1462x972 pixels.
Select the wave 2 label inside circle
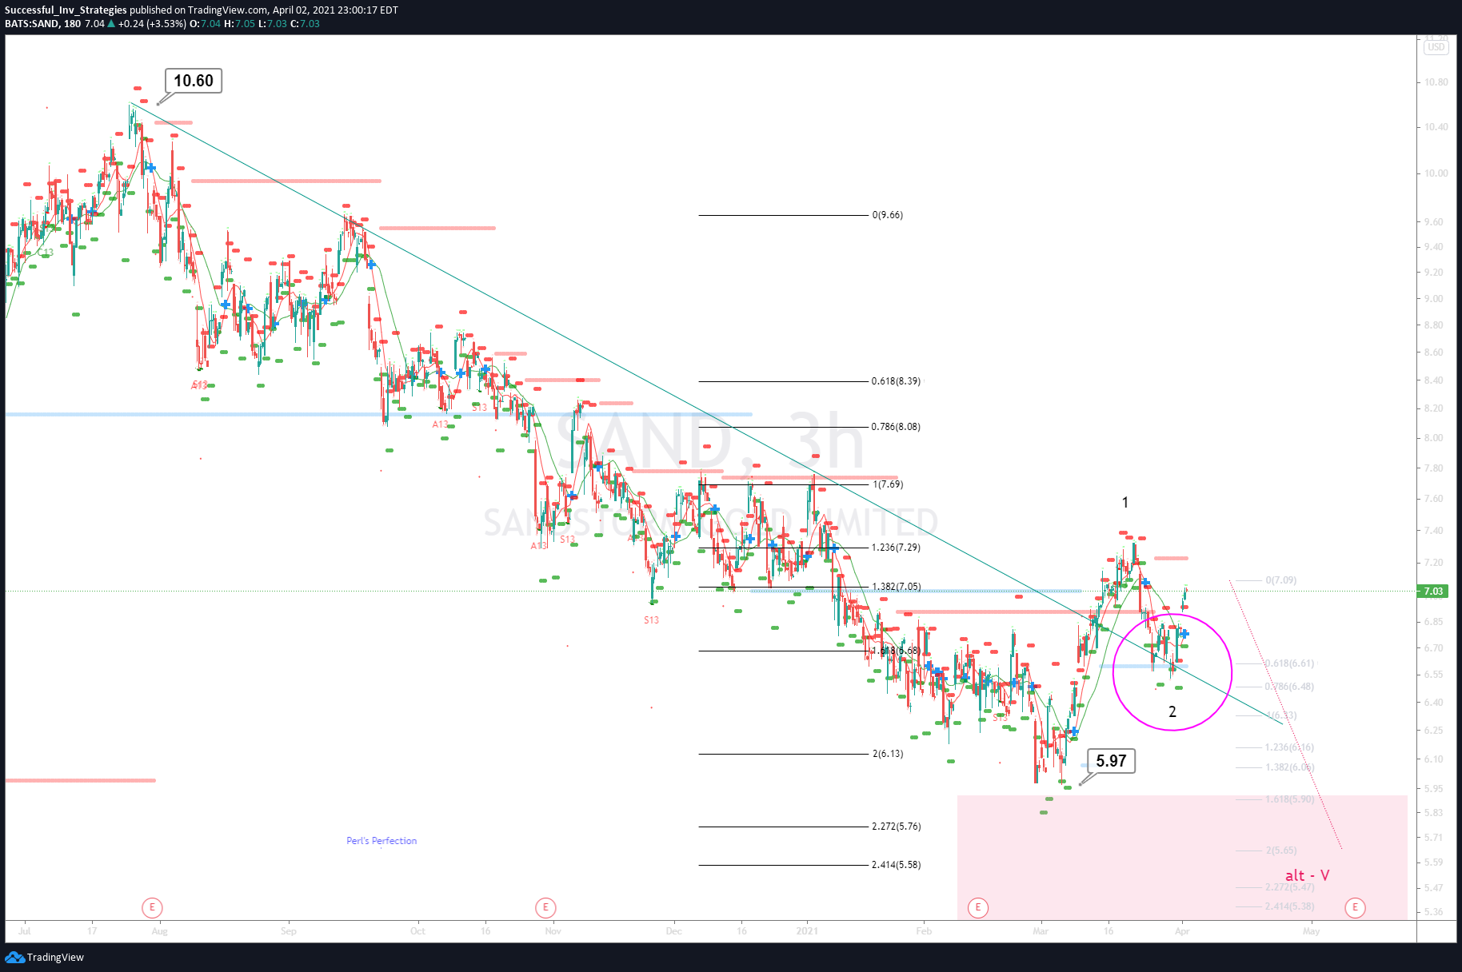pyautogui.click(x=1172, y=711)
